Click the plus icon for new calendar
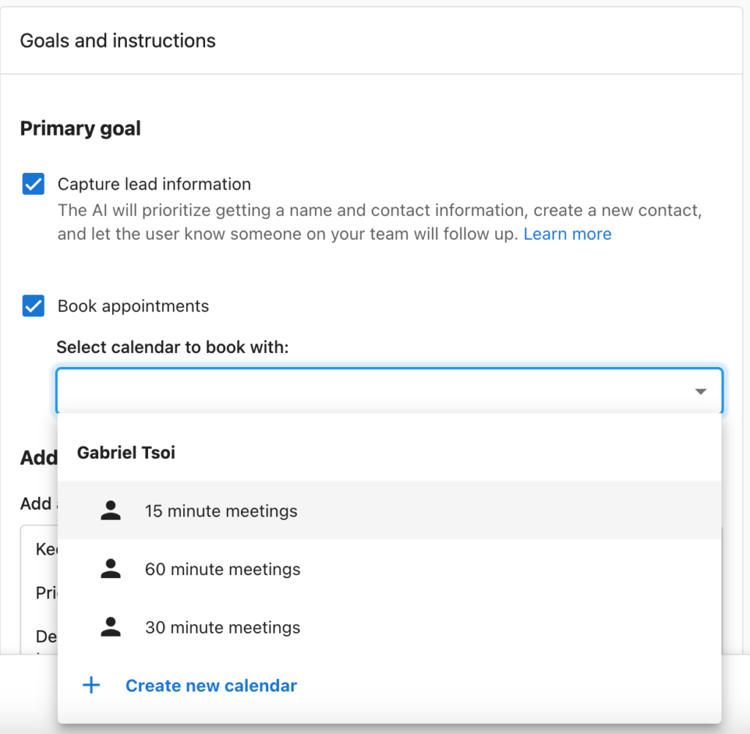Image resolution: width=750 pixels, height=734 pixels. [x=91, y=686]
